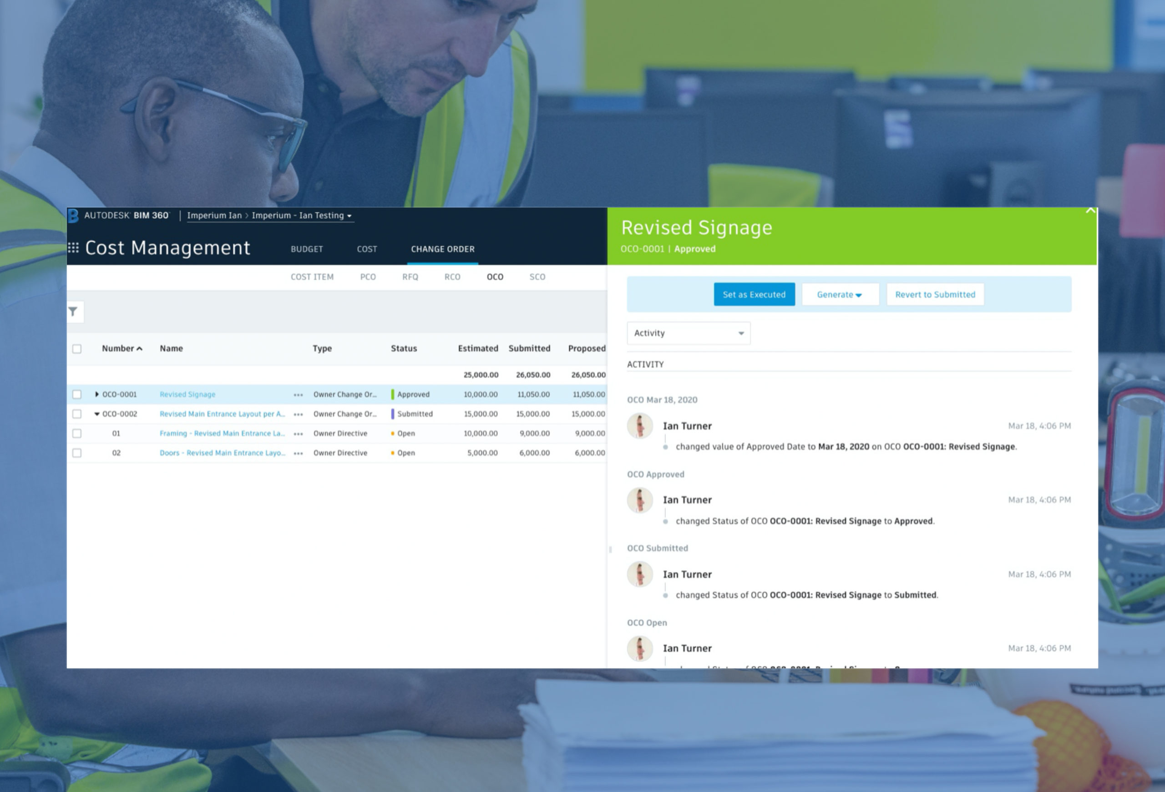Check the checkbox for row OCO-0002
The image size is (1165, 792).
click(x=77, y=414)
